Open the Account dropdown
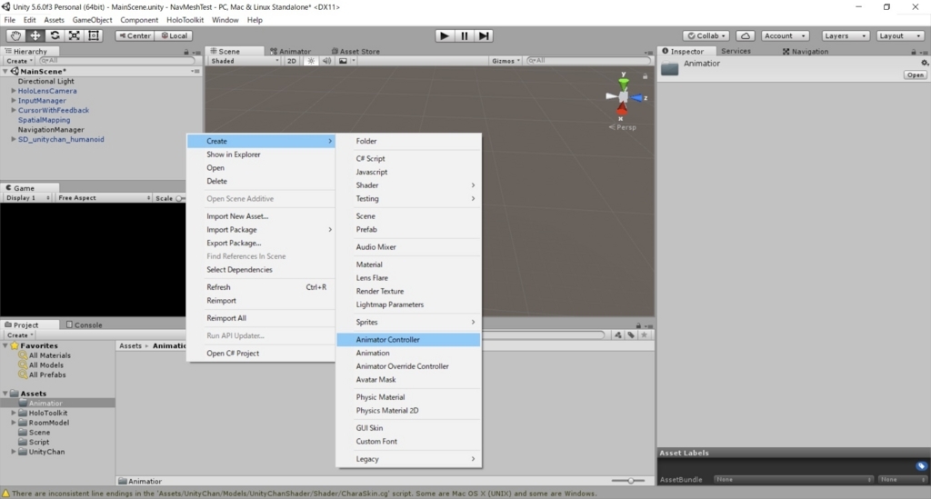The image size is (931, 499). 785,35
